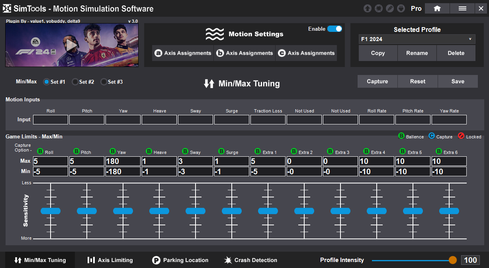Screen dimensions: 489x268
Task: Click the Sway Min field showing -3
Action: [196, 171]
